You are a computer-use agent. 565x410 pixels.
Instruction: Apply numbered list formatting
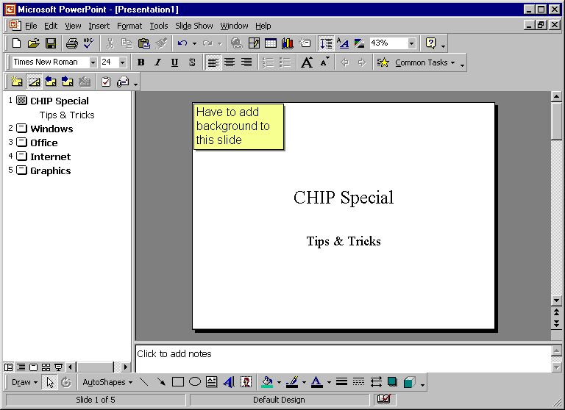pos(268,62)
